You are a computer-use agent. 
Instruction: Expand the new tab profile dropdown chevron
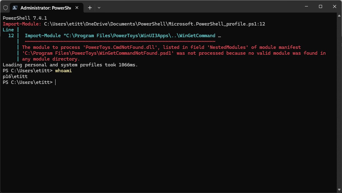click(x=99, y=8)
